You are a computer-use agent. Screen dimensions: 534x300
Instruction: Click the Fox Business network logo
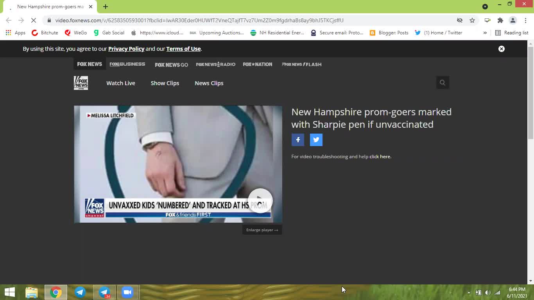point(127,64)
